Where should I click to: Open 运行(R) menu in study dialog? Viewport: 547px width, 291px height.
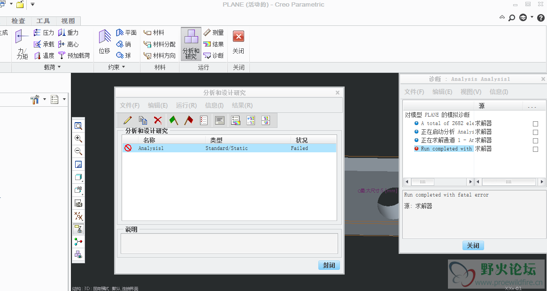pos(186,105)
